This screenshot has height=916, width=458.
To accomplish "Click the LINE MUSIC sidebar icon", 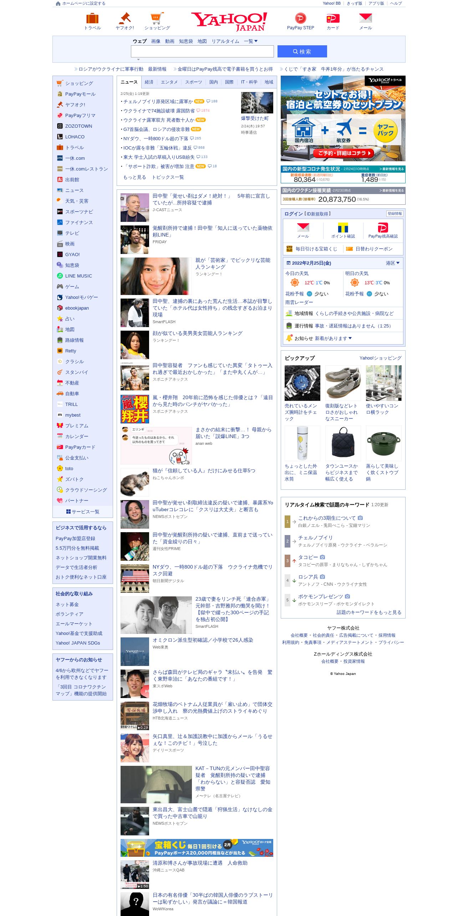I will [x=60, y=276].
